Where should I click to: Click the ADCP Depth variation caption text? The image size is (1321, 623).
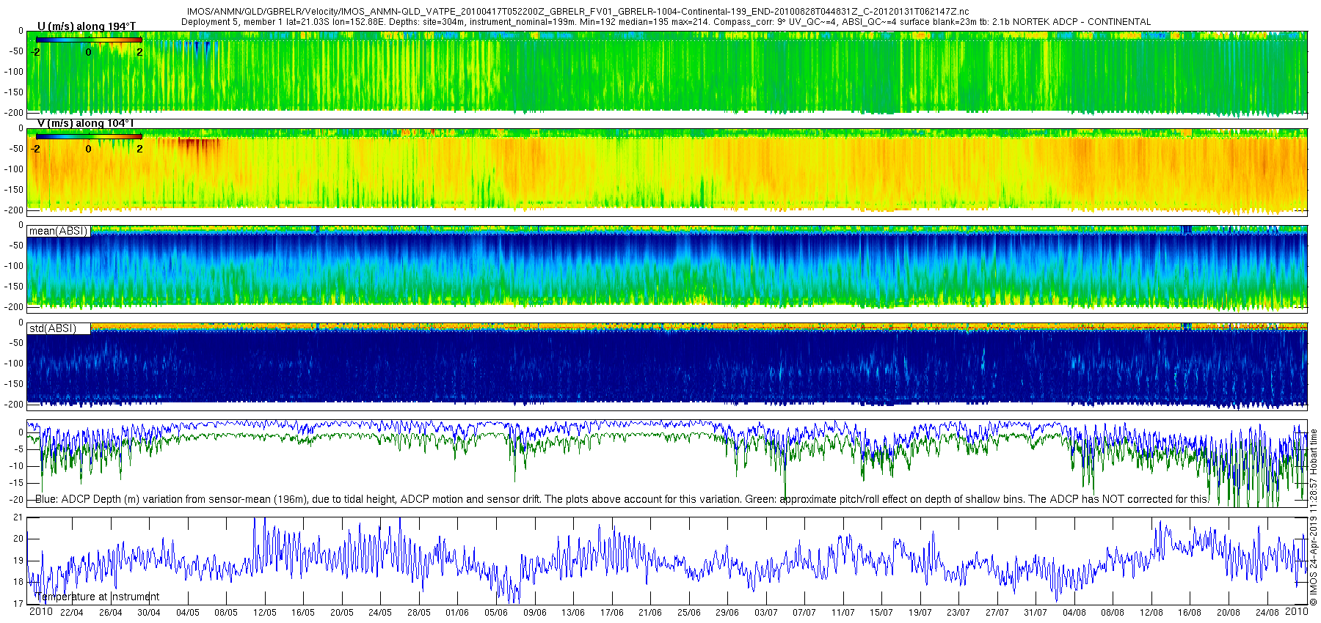point(622,499)
